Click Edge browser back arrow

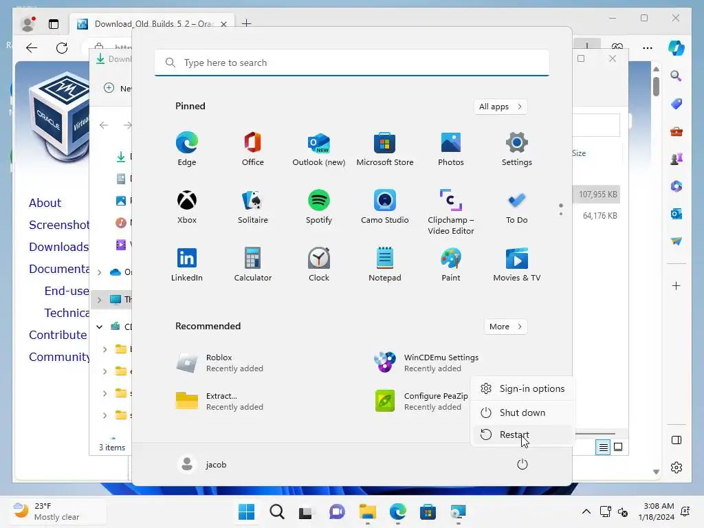(x=32, y=48)
